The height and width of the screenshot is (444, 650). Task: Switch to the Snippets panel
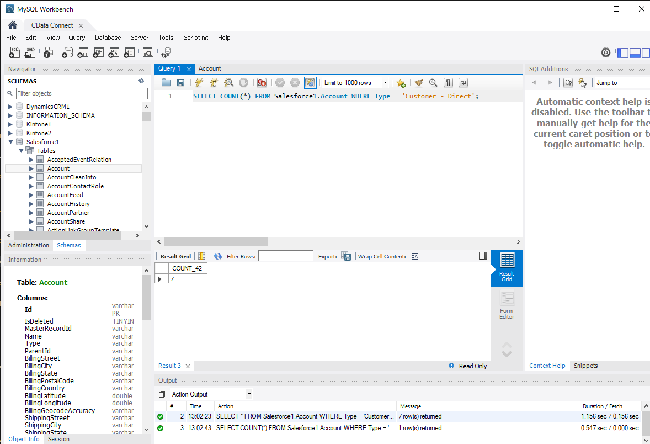[585, 365]
